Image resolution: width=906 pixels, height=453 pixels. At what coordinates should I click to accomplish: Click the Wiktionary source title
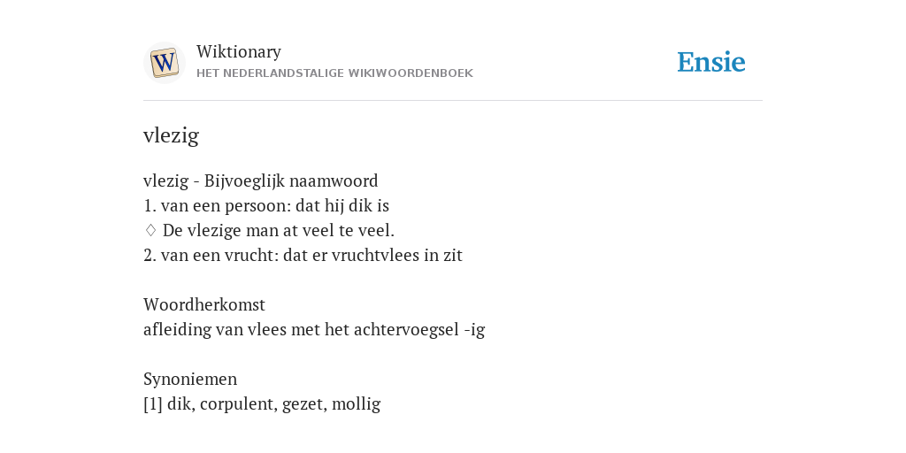239,51
